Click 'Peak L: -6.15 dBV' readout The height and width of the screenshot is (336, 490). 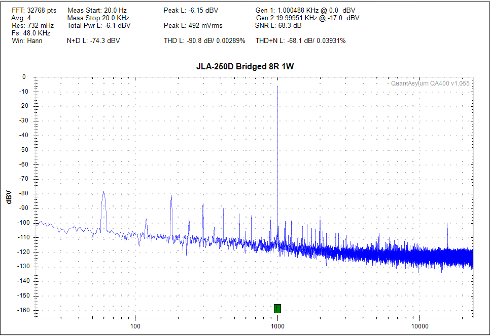pos(191,10)
